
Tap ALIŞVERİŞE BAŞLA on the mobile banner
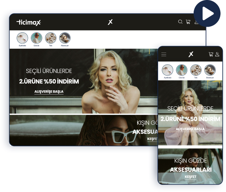(190, 129)
